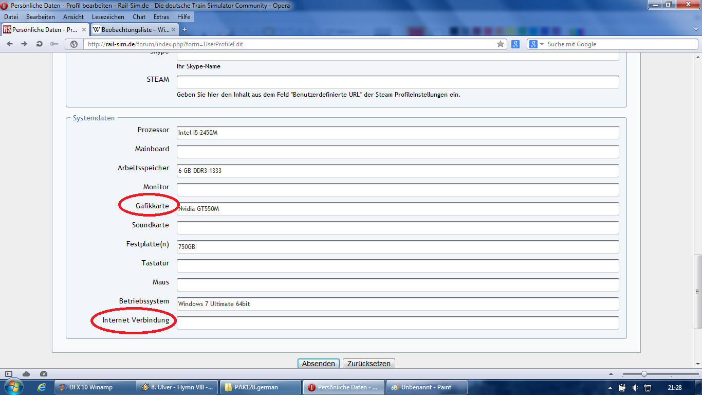The height and width of the screenshot is (395, 702).
Task: Click the power plug tray icon
Action: coord(622,387)
